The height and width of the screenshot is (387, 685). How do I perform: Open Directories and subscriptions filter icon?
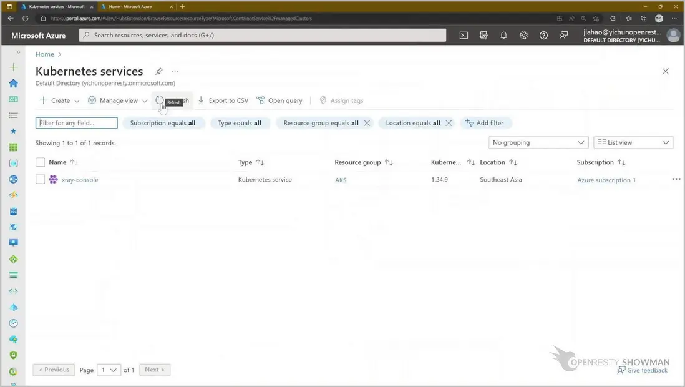pyautogui.click(x=483, y=36)
